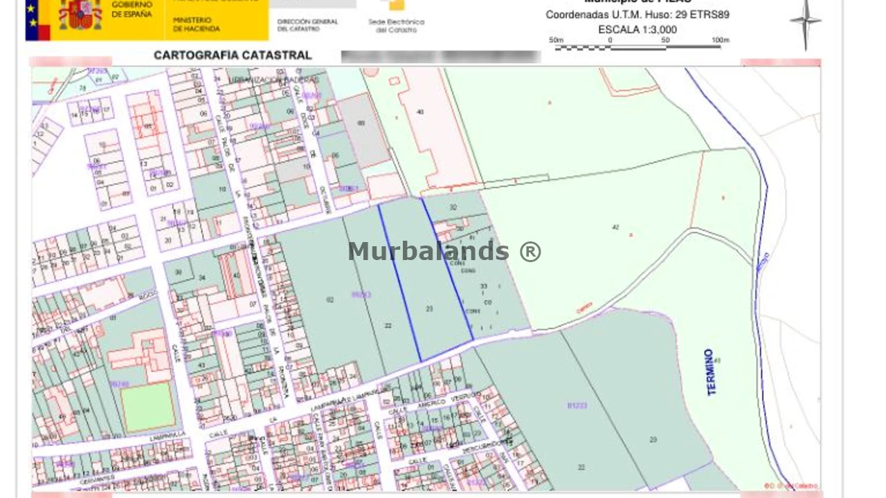Click building parcel 40 at top center
Screen dimensions: 886x498
coord(420,112)
